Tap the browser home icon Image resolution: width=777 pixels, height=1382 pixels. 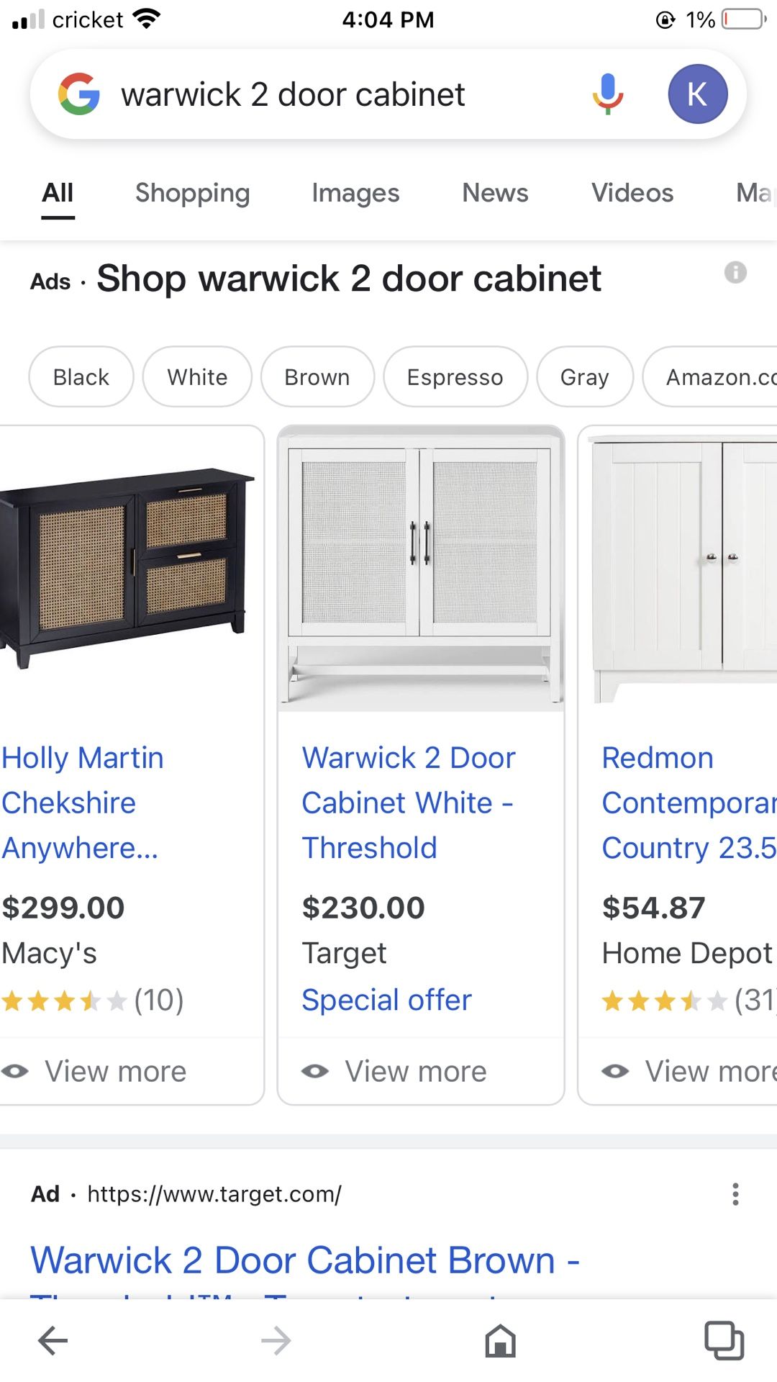pos(500,1341)
